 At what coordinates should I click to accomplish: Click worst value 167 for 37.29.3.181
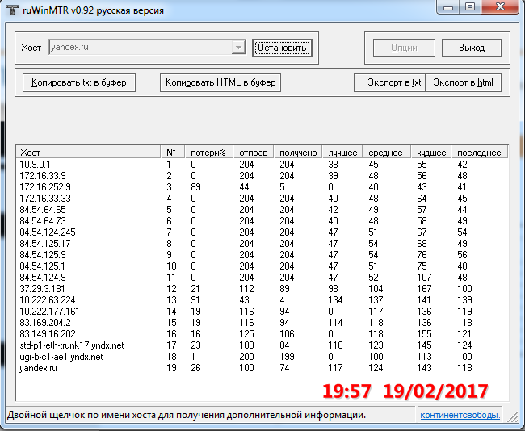click(424, 289)
